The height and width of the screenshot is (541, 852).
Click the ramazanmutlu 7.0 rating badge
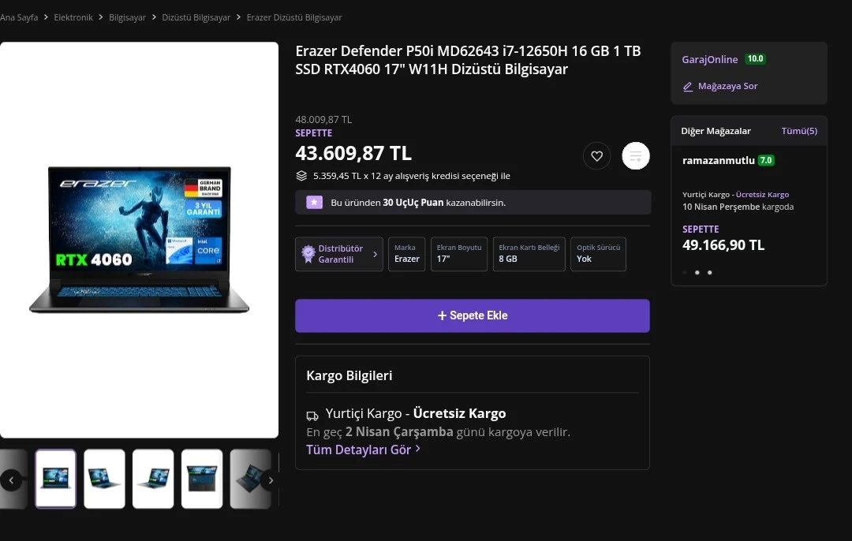(x=766, y=160)
